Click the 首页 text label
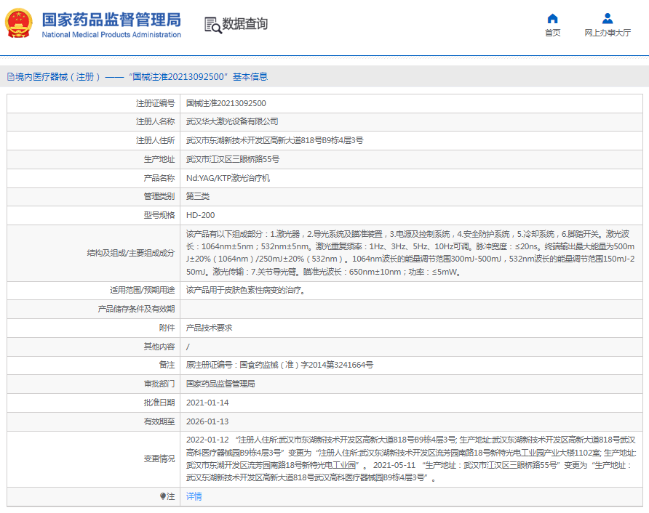Screen dimensions: 649x513 coord(553,33)
